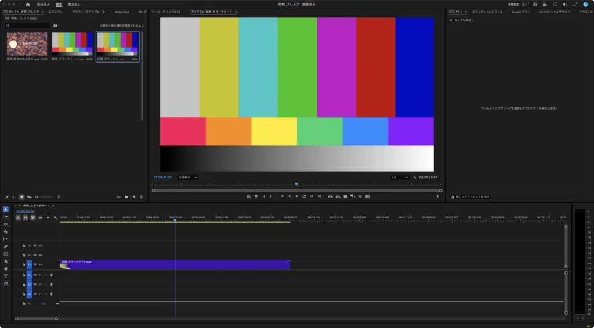
Task: Open the project panel menu icon
Action: pos(42,12)
